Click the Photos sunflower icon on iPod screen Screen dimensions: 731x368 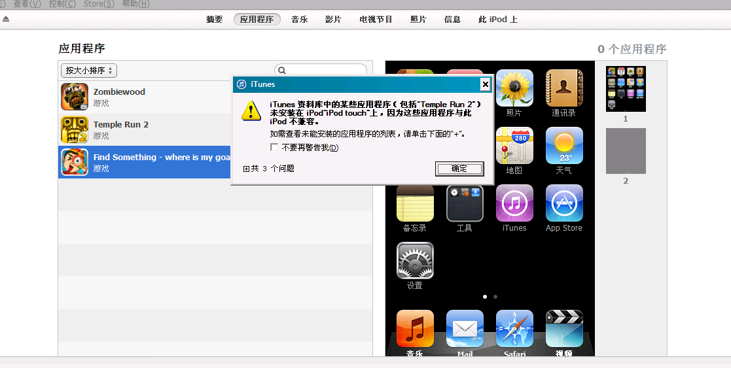click(514, 88)
